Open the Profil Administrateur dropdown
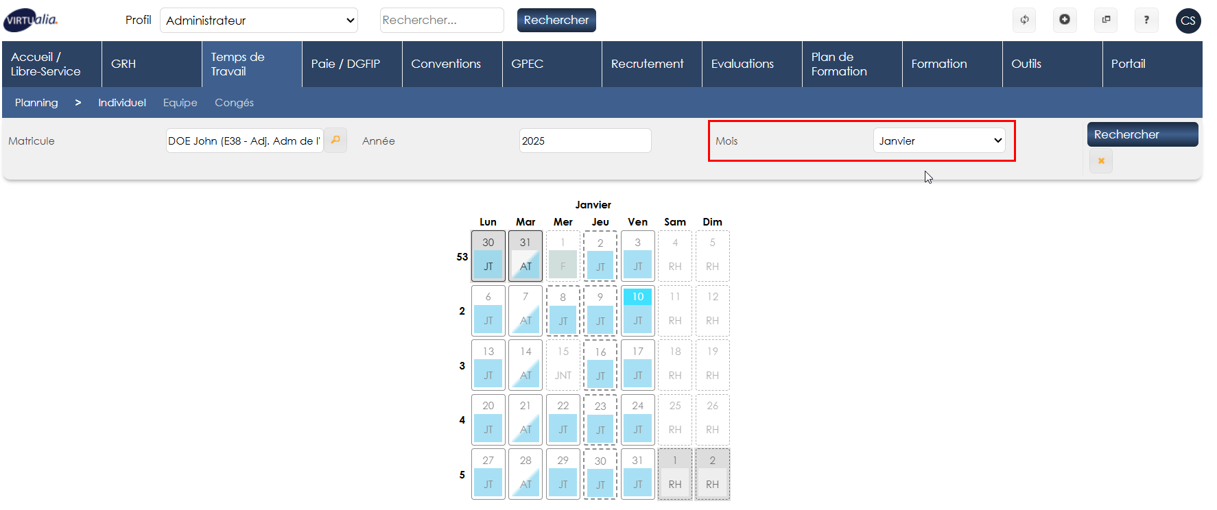This screenshot has height=510, width=1217. [x=259, y=21]
